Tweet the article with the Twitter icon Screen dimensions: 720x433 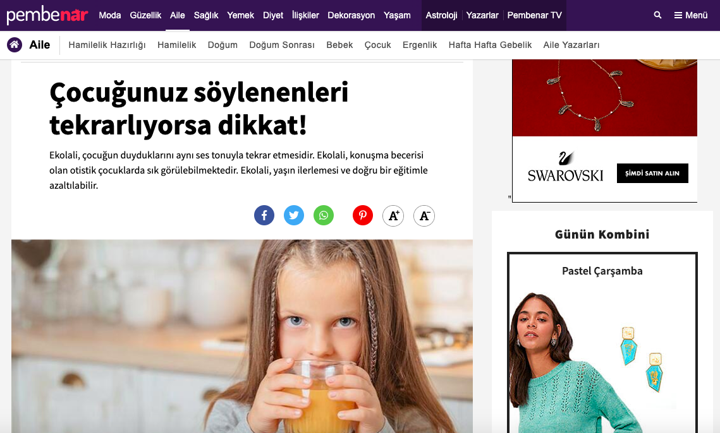point(294,215)
